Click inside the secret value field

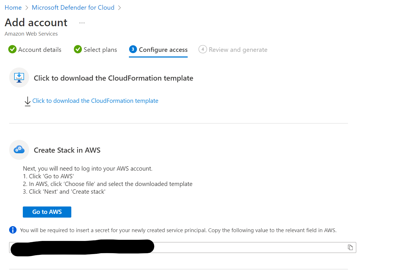pyautogui.click(x=183, y=248)
